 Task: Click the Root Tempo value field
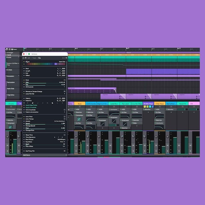tap(61, 139)
